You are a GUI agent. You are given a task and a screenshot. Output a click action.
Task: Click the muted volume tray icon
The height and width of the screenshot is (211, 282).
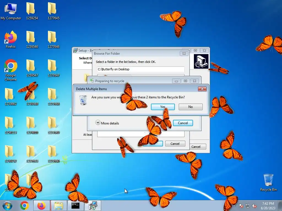254,206
